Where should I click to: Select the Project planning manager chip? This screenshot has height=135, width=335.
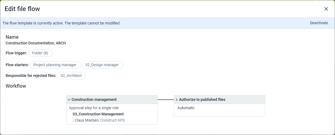55,65
